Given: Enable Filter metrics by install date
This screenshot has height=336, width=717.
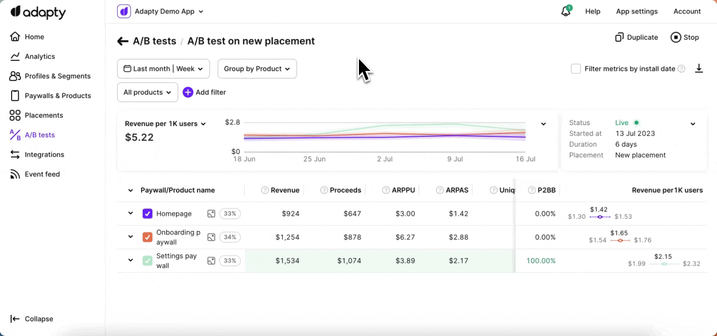Looking at the screenshot, I should click(x=576, y=69).
